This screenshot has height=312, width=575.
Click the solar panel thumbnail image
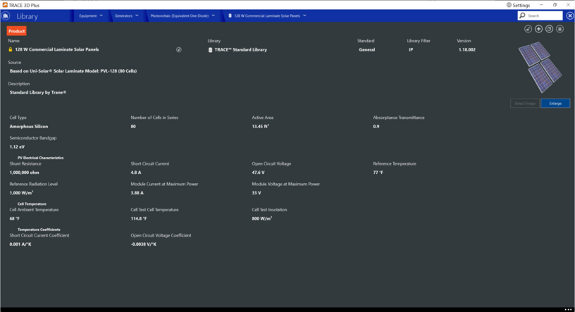540,67
